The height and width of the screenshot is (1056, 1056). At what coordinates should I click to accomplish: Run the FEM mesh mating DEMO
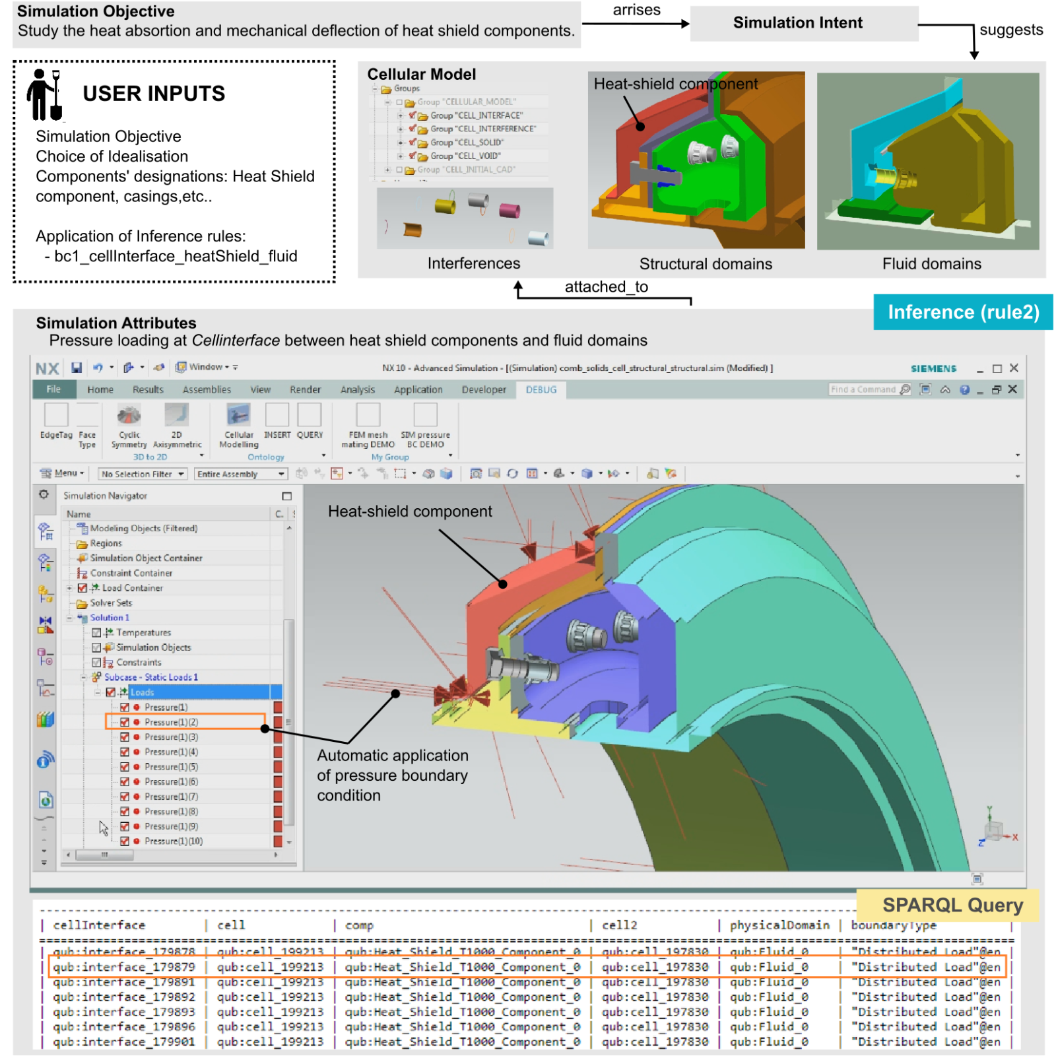click(x=368, y=416)
